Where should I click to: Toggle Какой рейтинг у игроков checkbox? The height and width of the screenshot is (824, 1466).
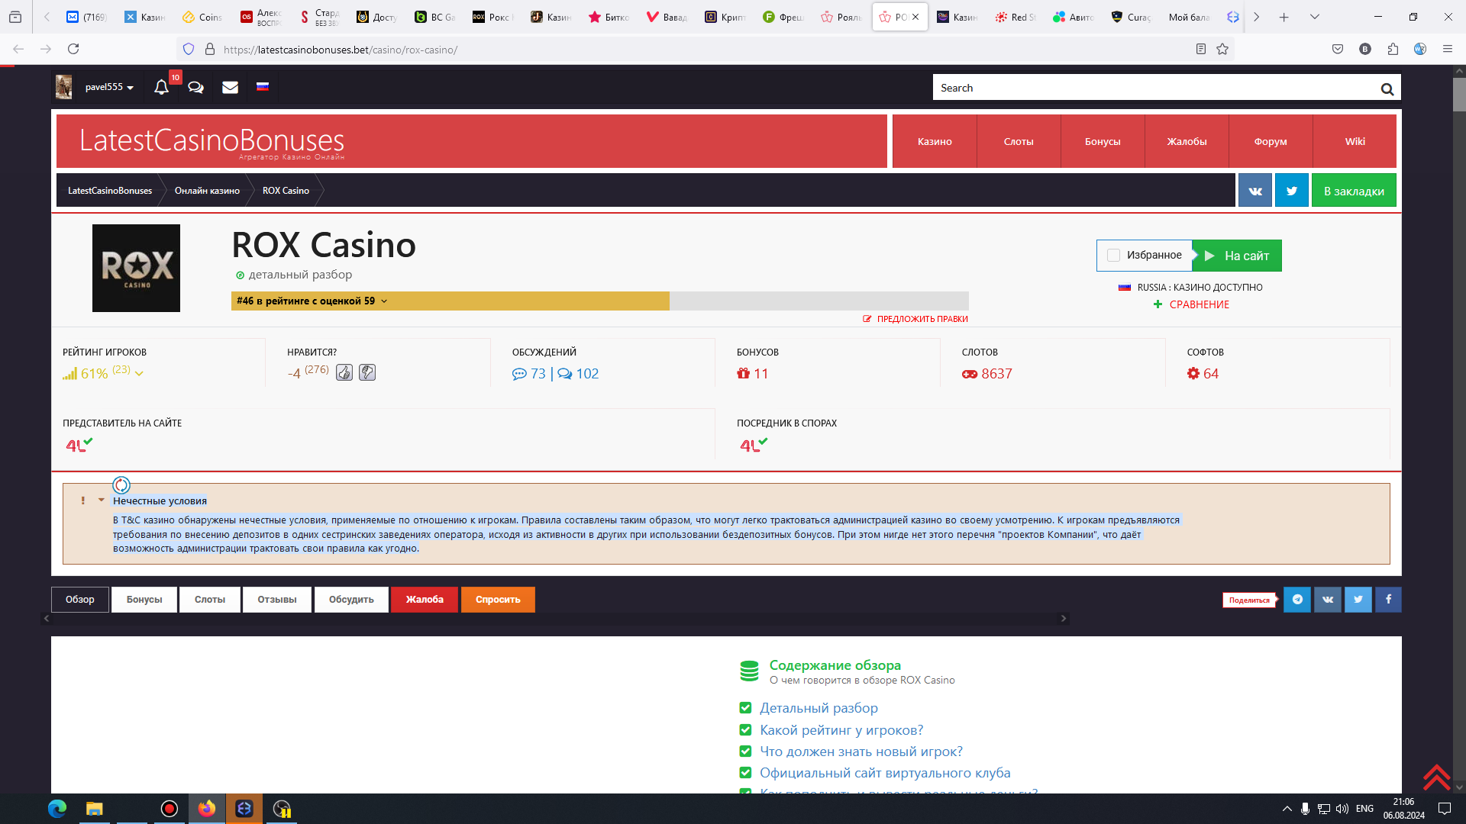pos(745,730)
